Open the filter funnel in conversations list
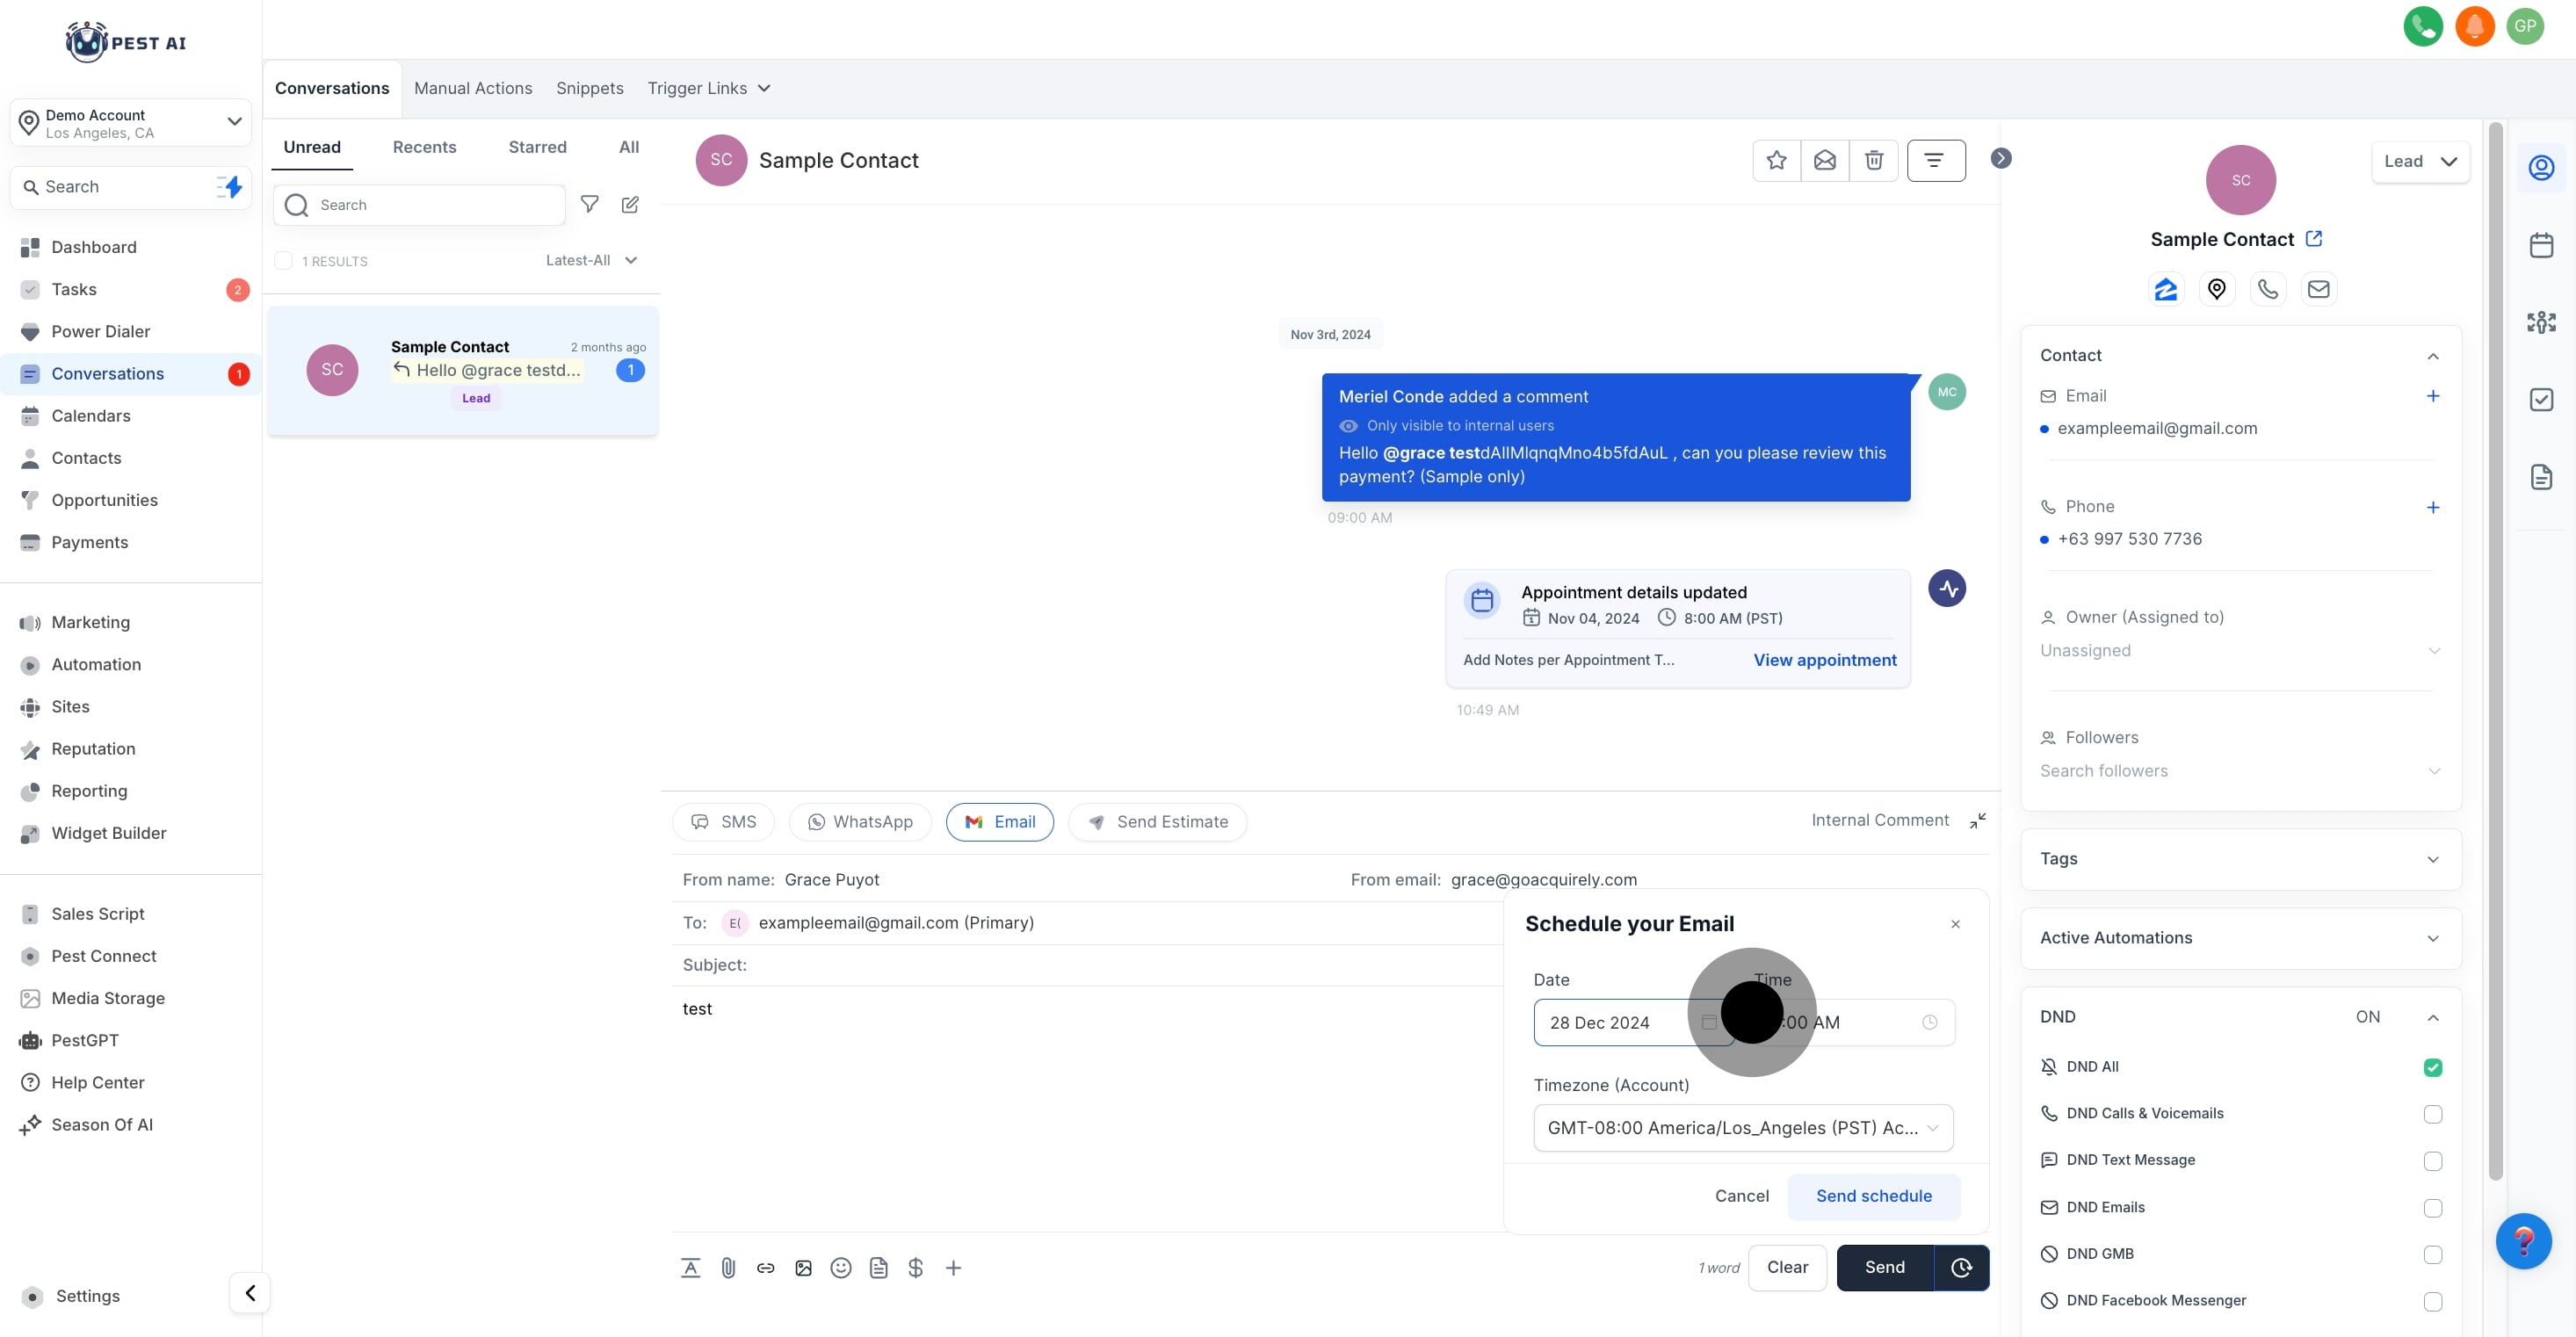2576x1337 pixels. [x=589, y=204]
